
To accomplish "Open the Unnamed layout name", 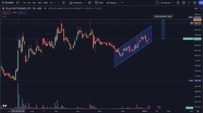I will pyautogui.click(x=165, y=3).
